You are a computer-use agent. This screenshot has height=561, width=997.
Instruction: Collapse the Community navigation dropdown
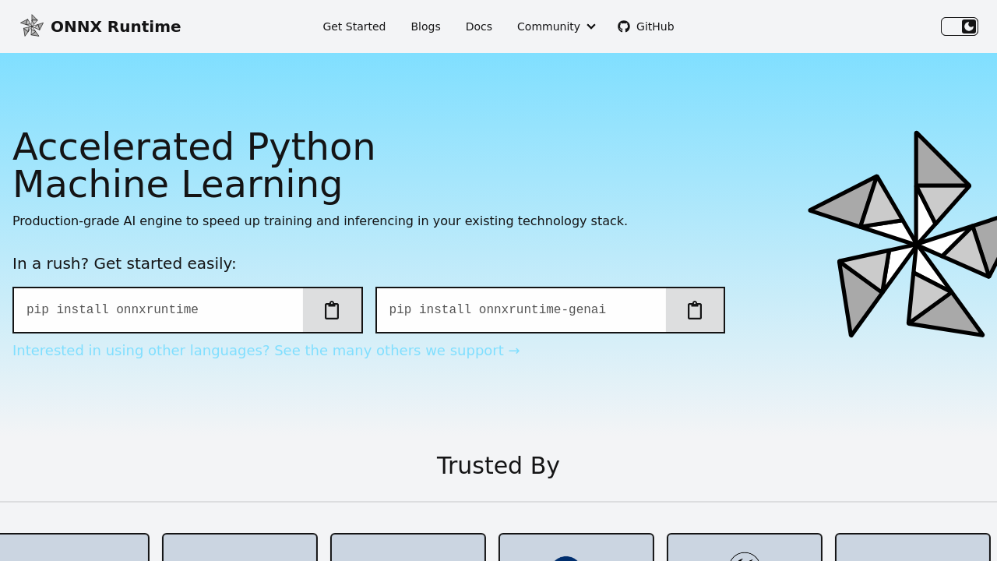tap(555, 26)
